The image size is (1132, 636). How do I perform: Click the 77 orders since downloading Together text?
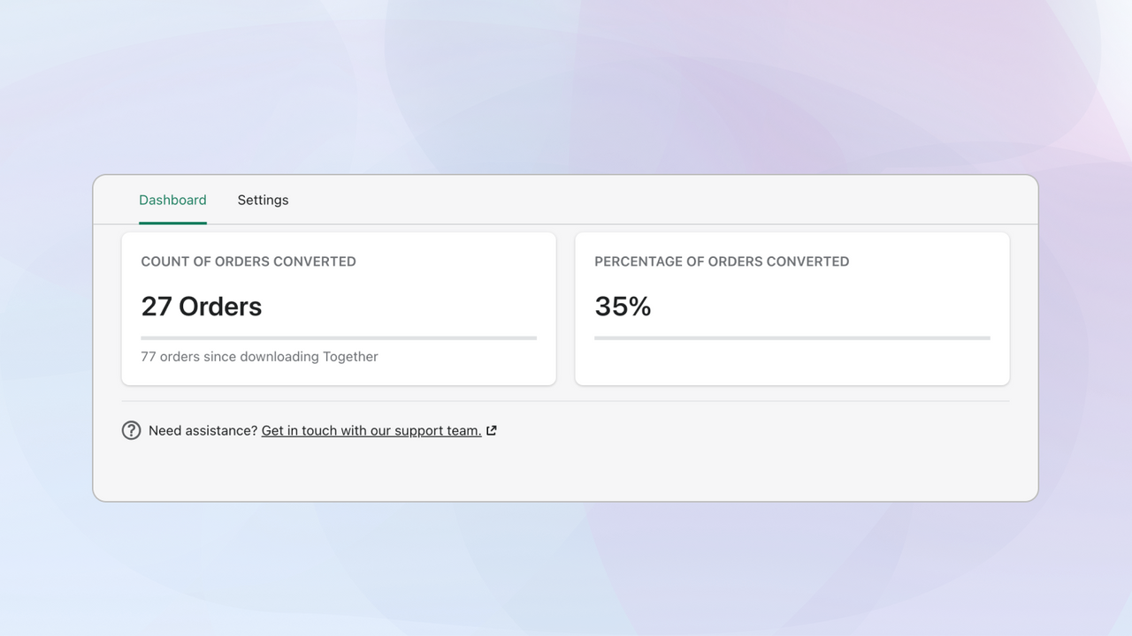click(259, 357)
